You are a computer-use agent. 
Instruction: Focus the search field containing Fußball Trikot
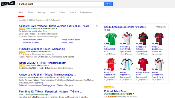61,4
